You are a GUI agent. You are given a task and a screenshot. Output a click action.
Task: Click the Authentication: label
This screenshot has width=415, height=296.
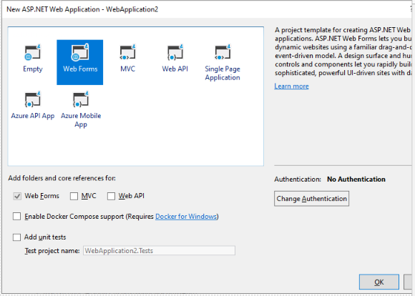(x=298, y=179)
